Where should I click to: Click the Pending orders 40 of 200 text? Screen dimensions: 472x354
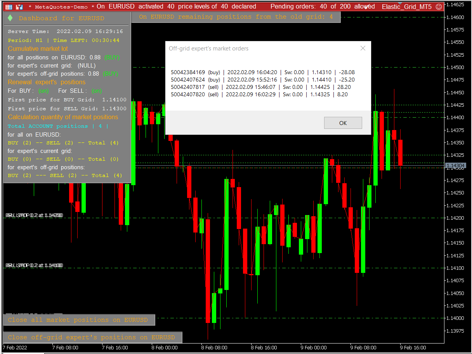click(x=323, y=7)
